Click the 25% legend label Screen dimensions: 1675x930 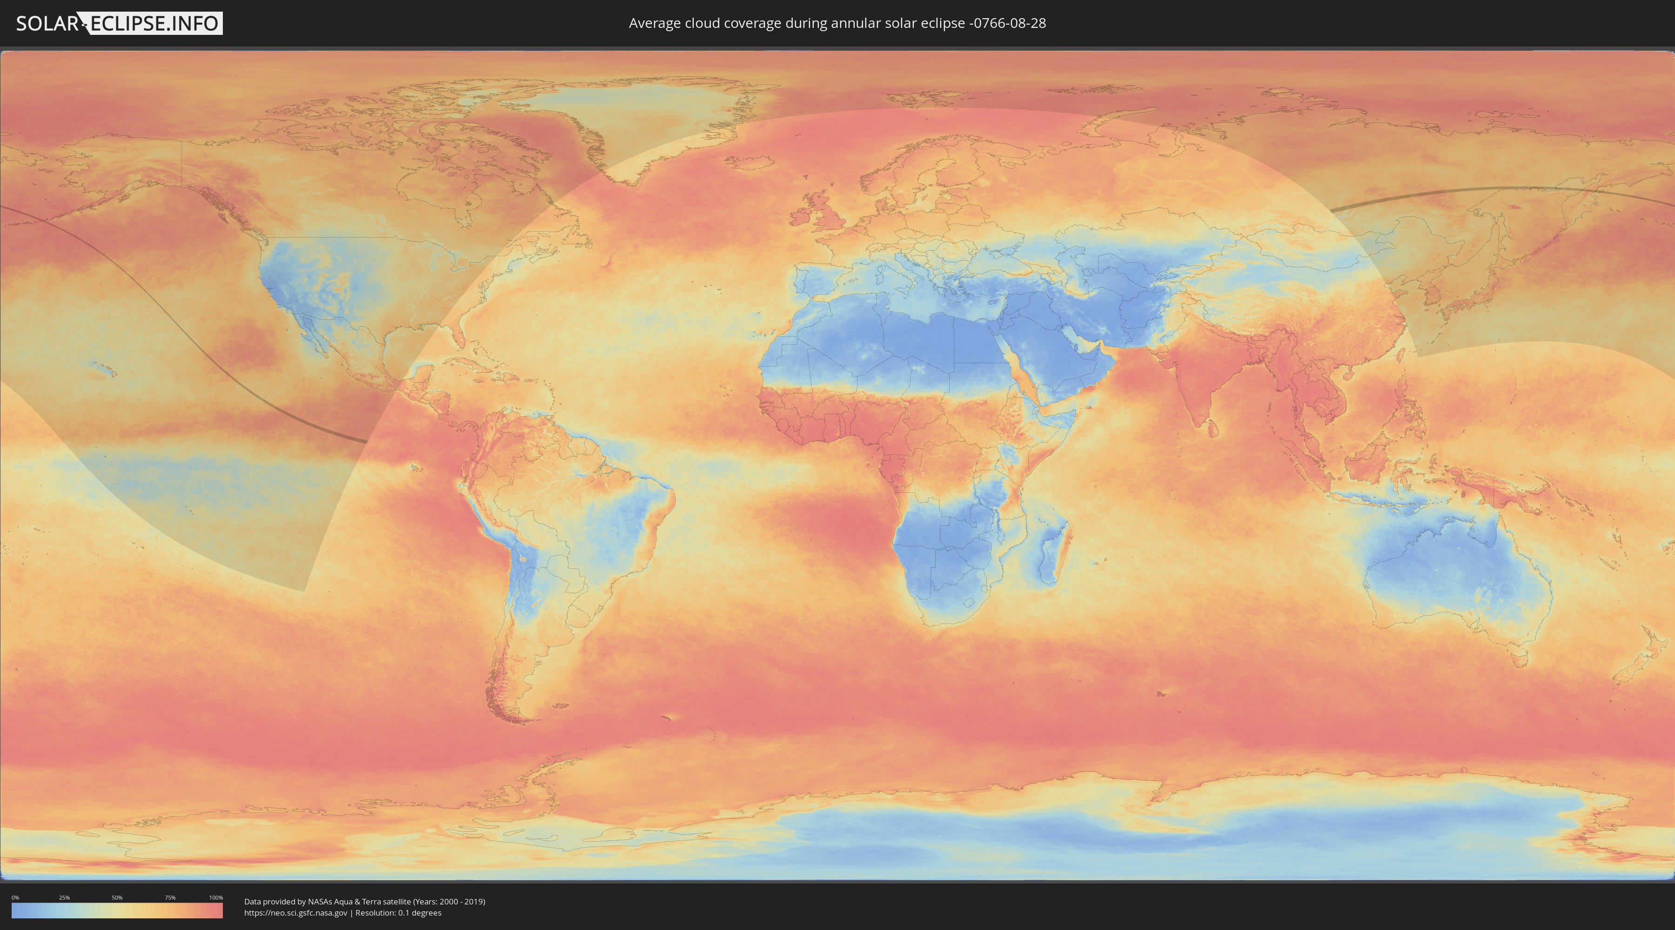click(x=64, y=897)
